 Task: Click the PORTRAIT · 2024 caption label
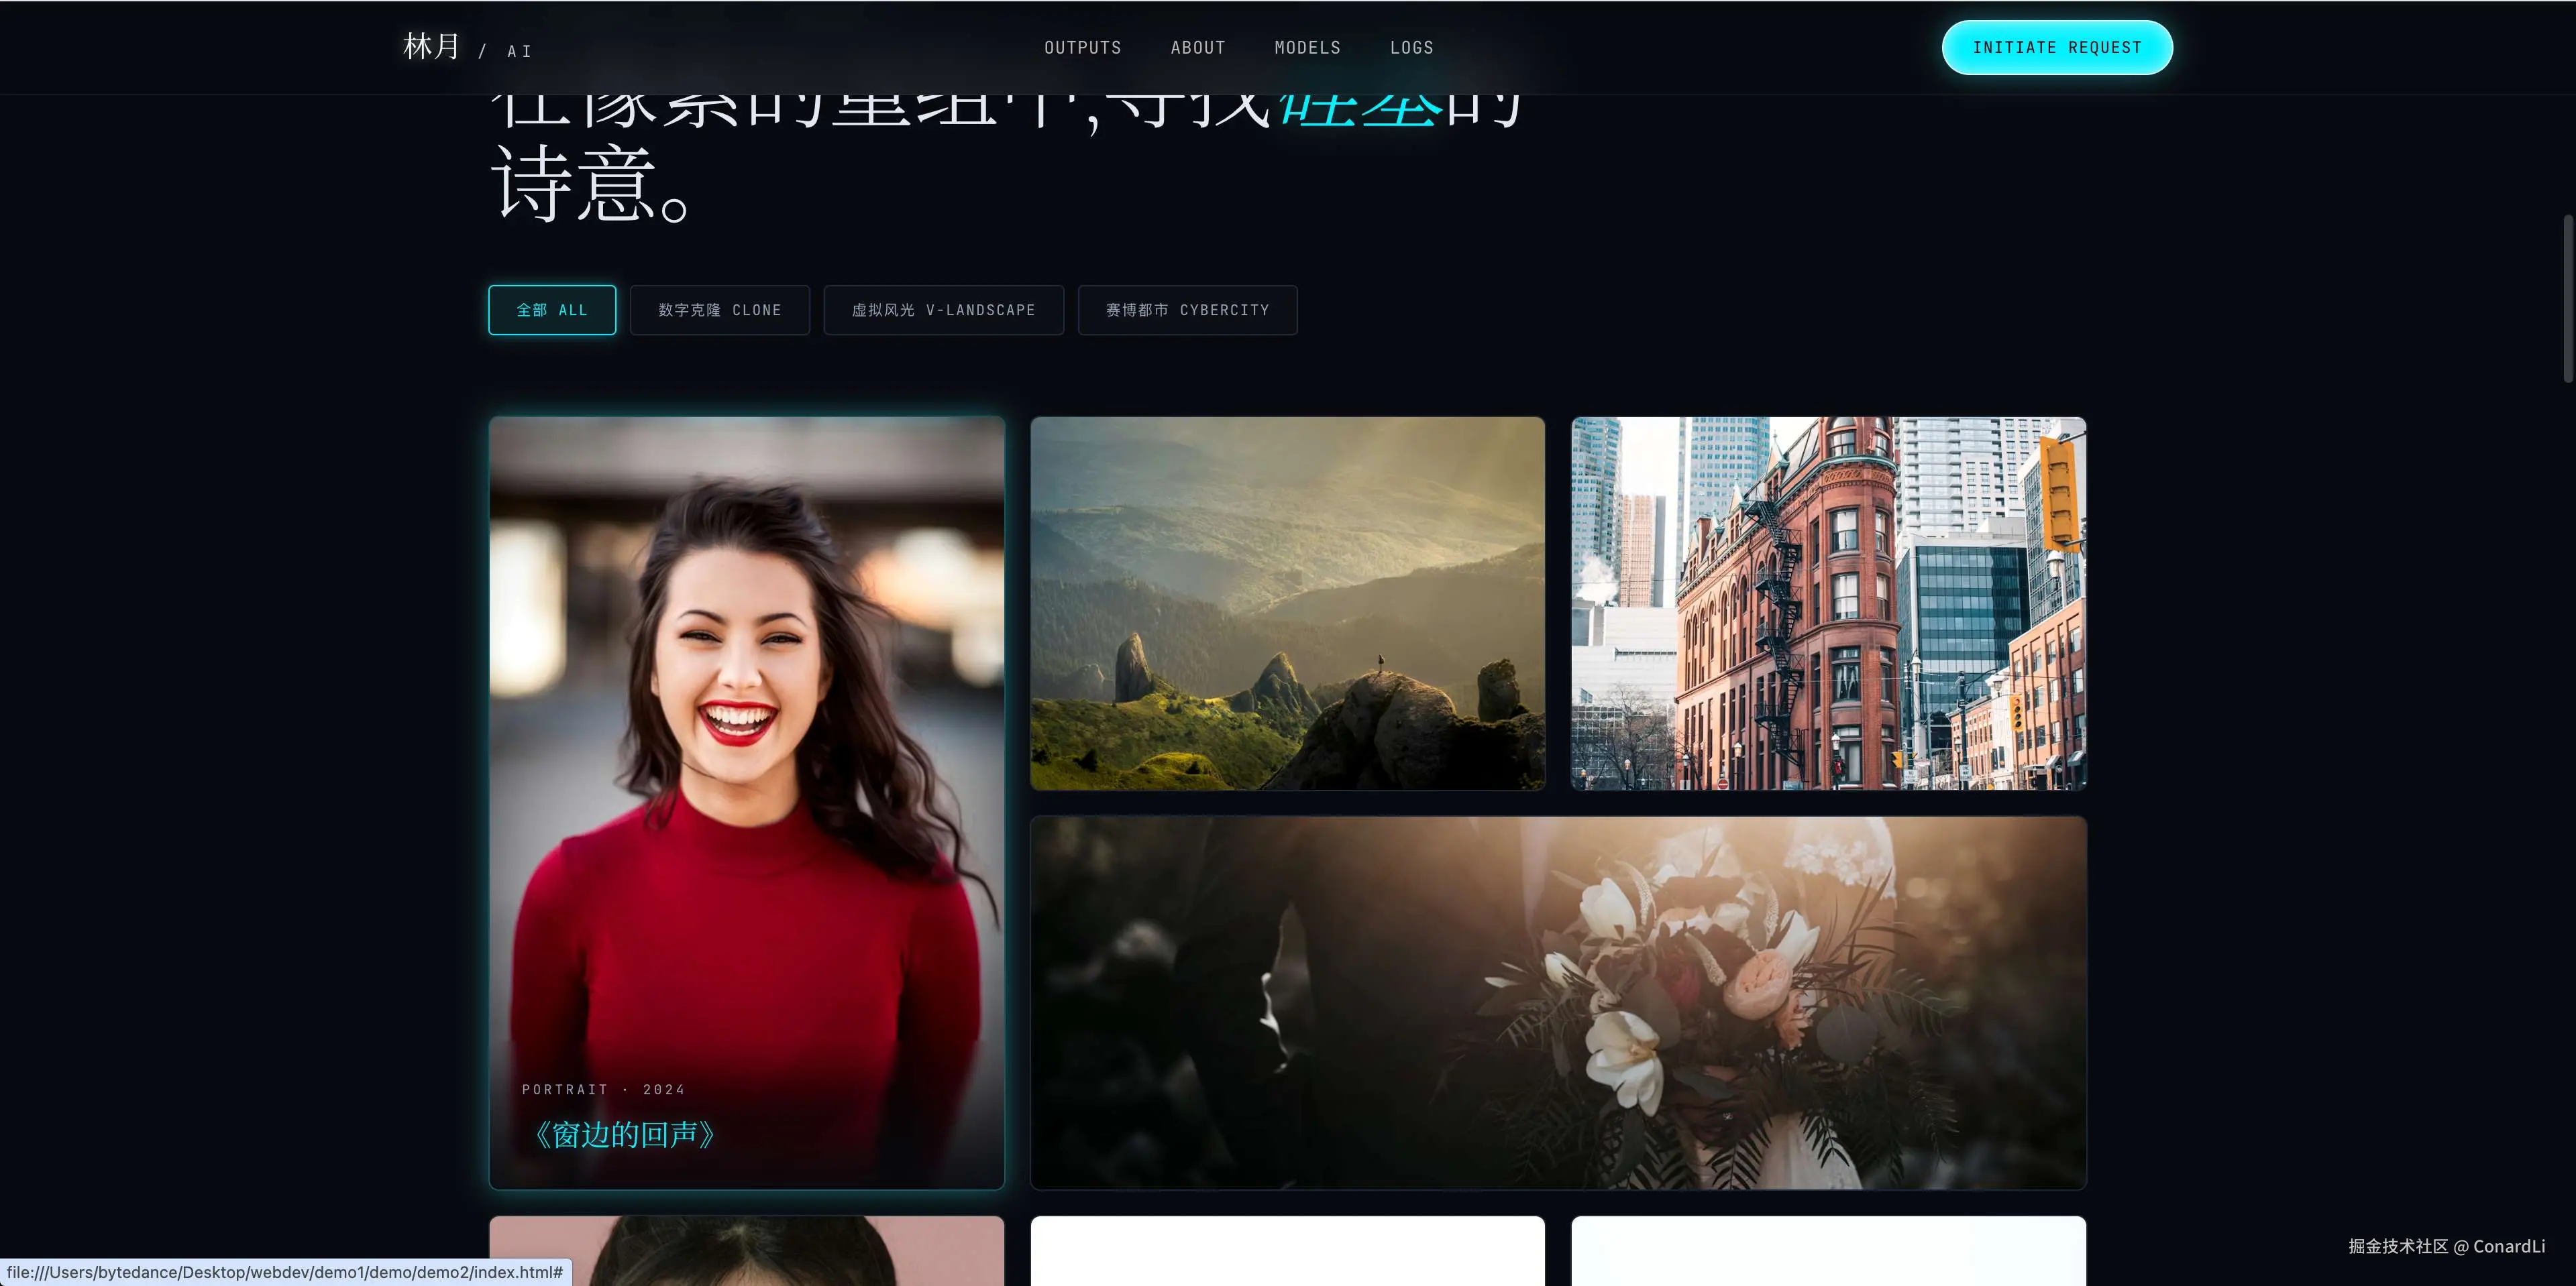click(x=603, y=1089)
